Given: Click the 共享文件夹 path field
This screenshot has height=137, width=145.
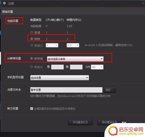Looking at the screenshot, I should [66, 90].
